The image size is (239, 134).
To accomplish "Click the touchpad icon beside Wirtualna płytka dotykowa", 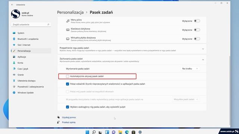I will (68, 39).
